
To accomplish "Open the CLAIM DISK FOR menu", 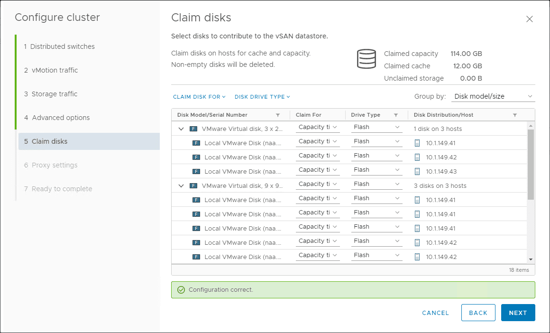I will (199, 97).
